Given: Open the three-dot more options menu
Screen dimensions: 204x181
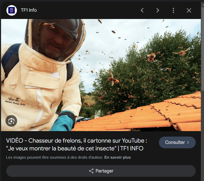Looking at the screenshot, I should pyautogui.click(x=173, y=10).
